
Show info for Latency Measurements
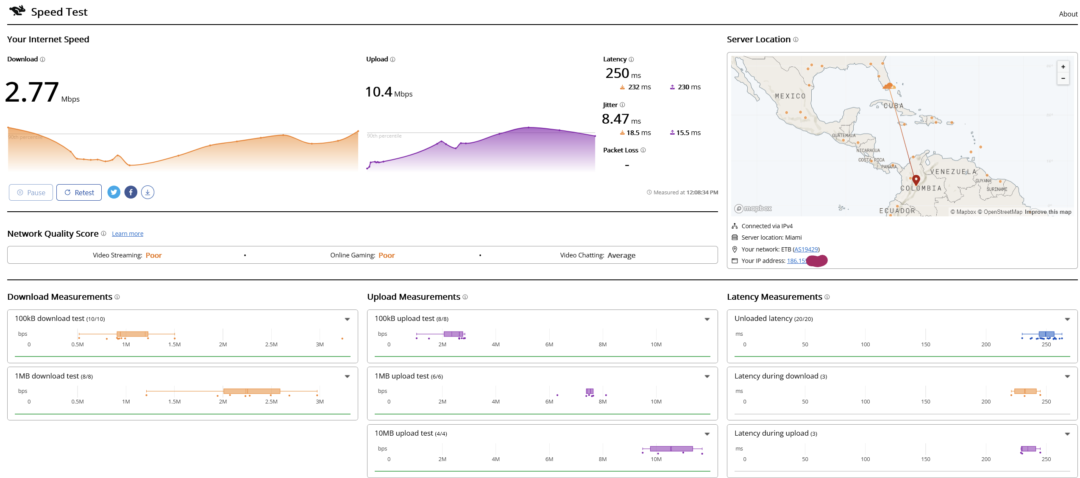[827, 297]
